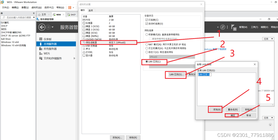Close the 库 library panel
This screenshot has height=140, width=278.
[34, 13]
